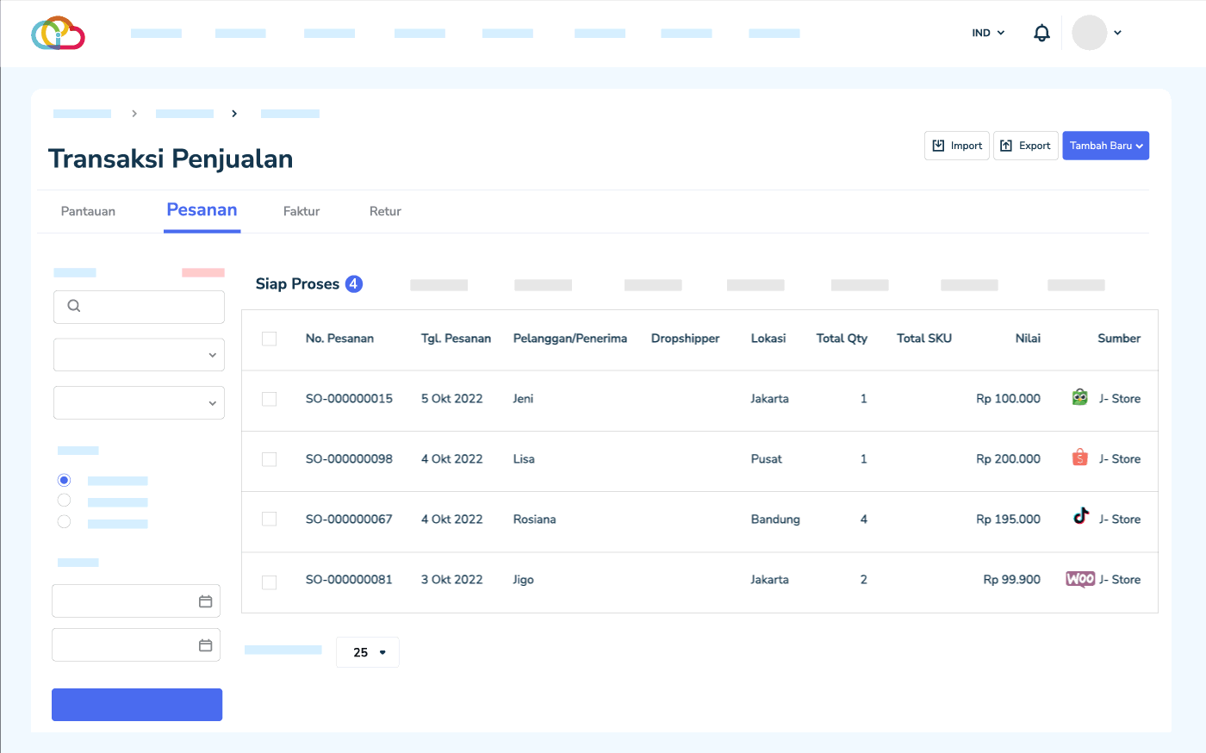Click the Shopee icon in Lisa's row
The width and height of the screenshot is (1206, 753).
pyautogui.click(x=1079, y=457)
